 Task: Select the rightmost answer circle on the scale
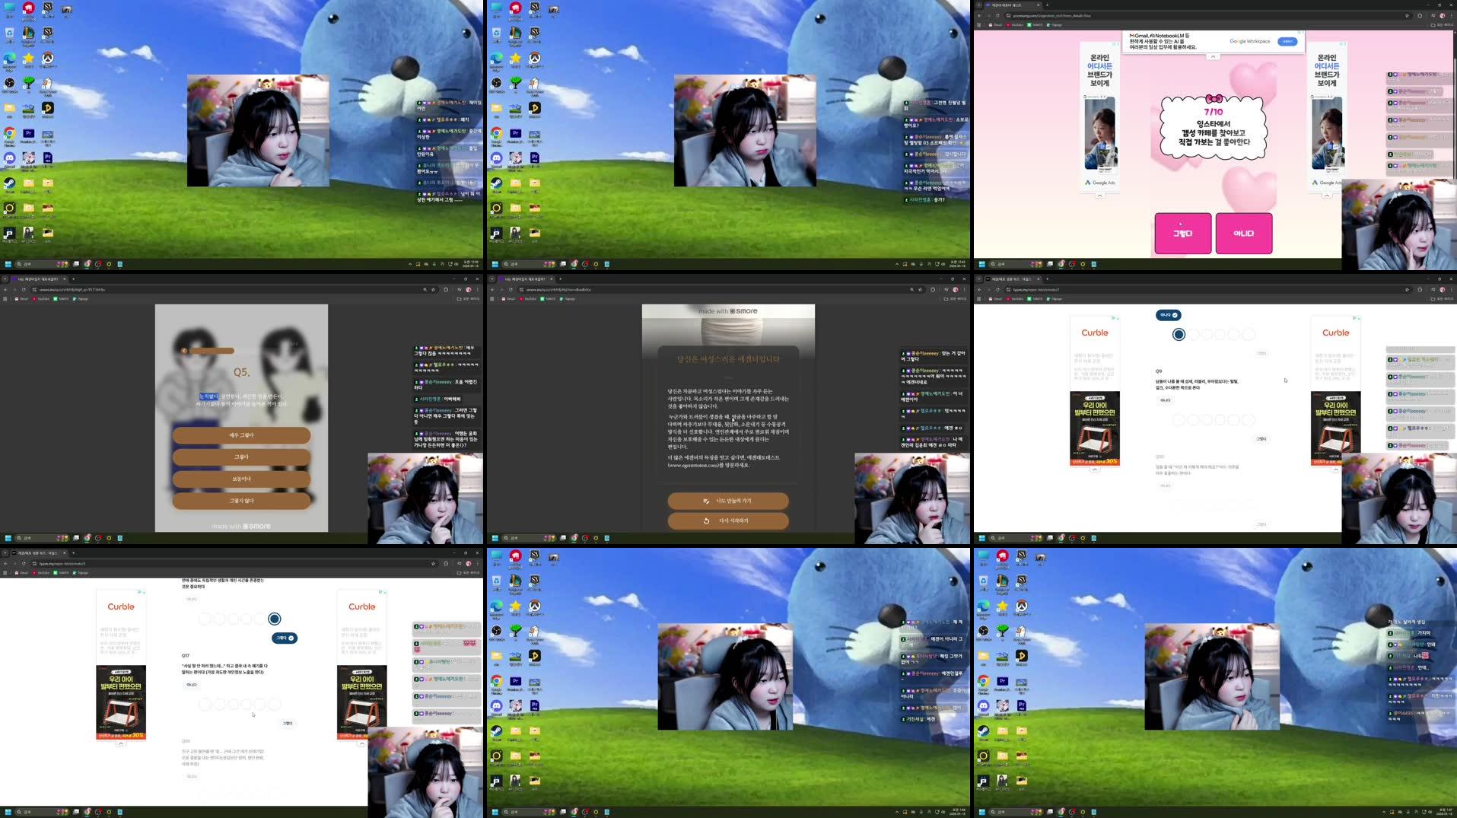tap(274, 619)
